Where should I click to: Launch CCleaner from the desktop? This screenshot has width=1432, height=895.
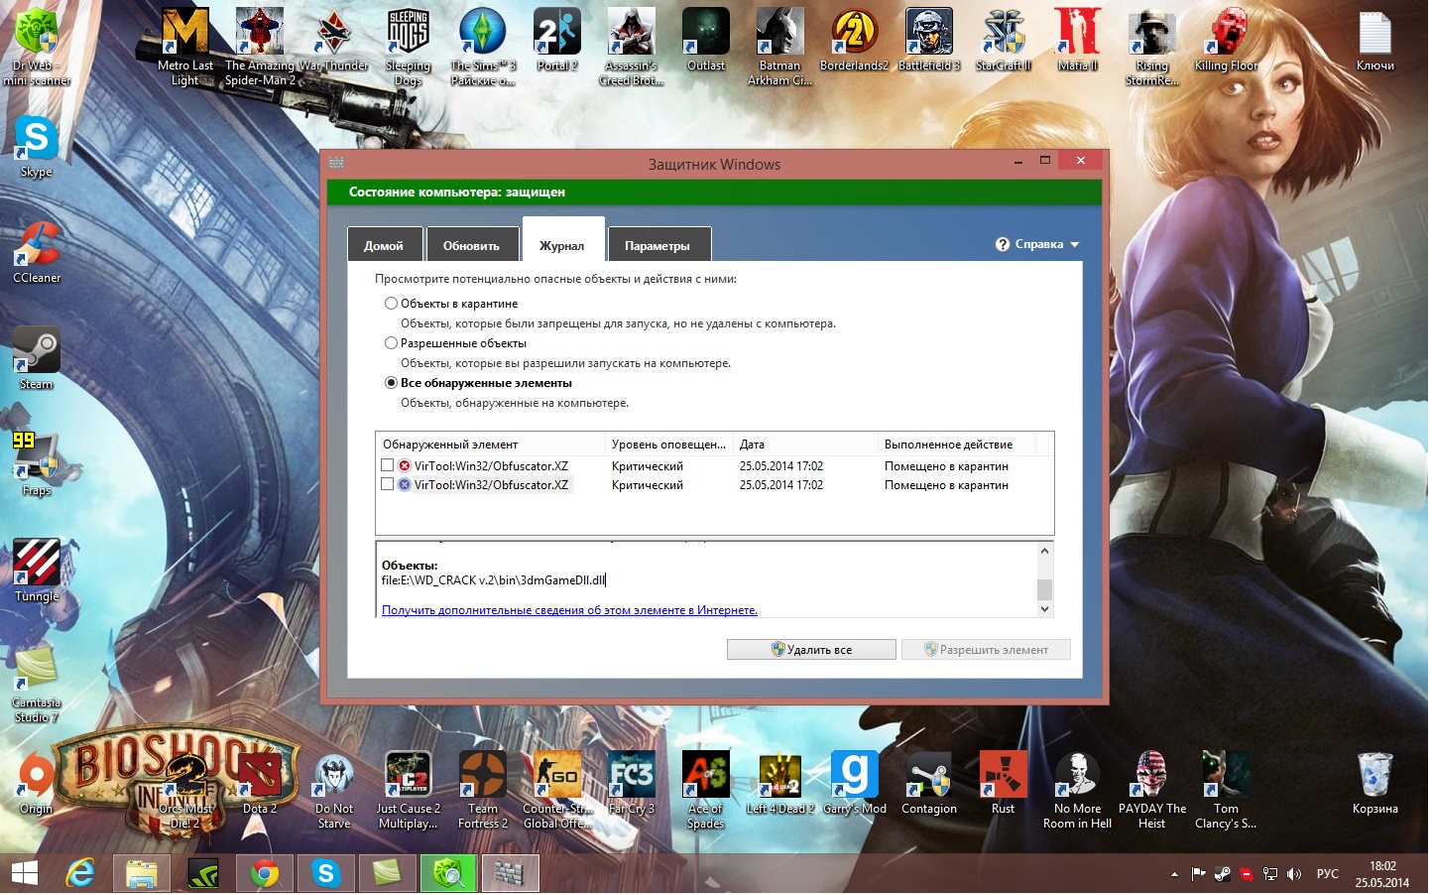(x=37, y=252)
